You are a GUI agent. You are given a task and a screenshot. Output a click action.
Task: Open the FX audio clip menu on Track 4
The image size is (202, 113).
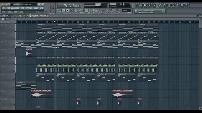(27, 49)
